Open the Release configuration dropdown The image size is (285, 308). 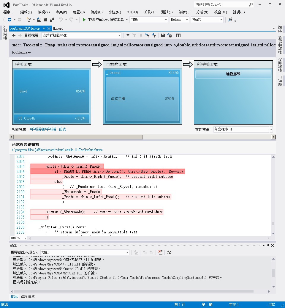(x=179, y=20)
